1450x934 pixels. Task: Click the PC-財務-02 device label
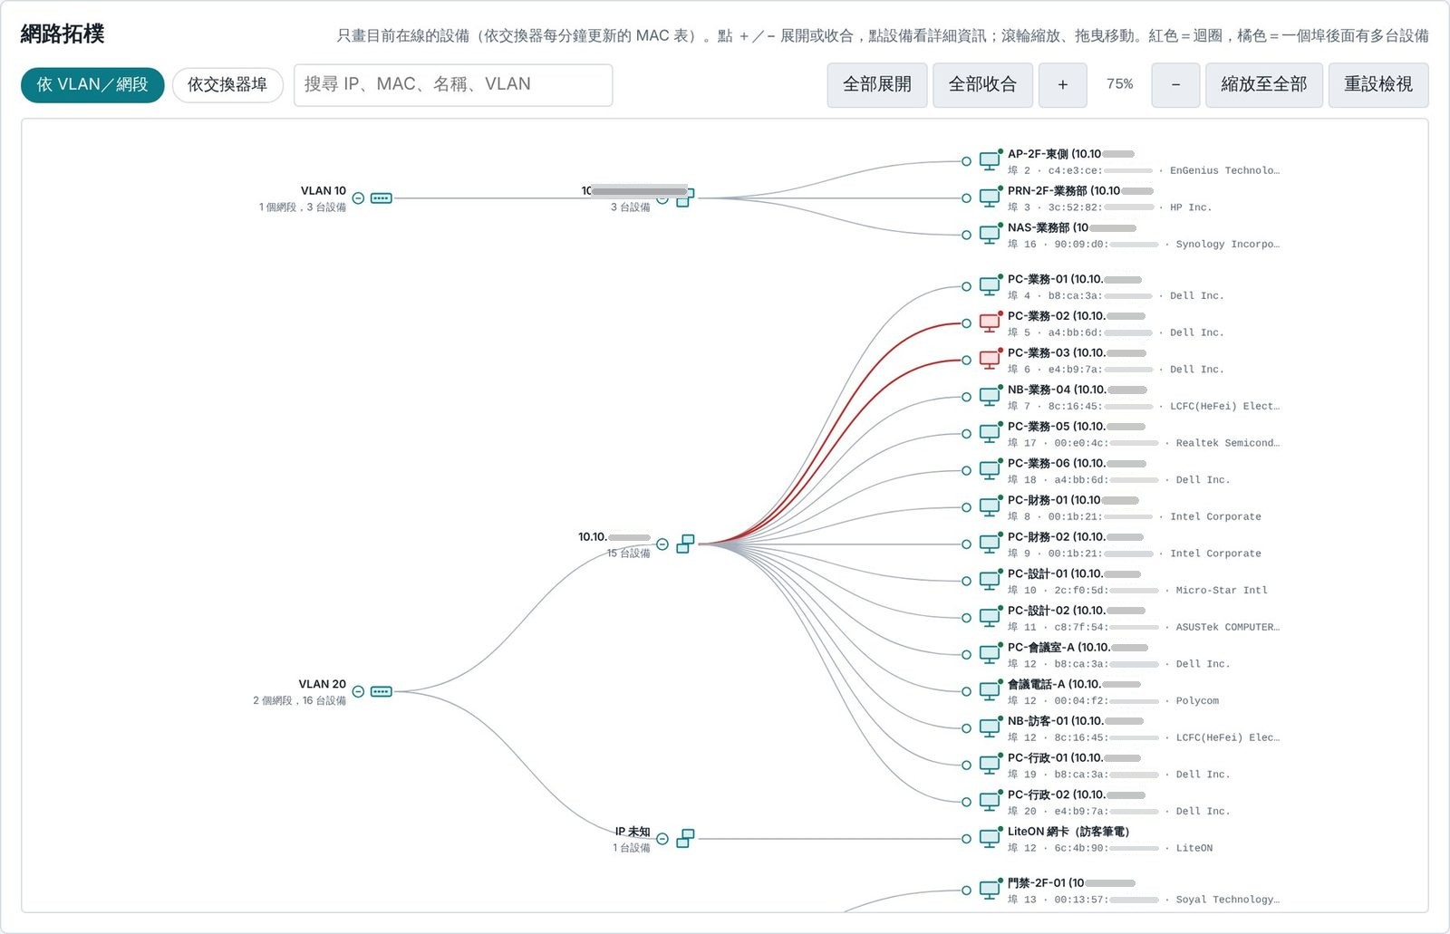click(1076, 536)
